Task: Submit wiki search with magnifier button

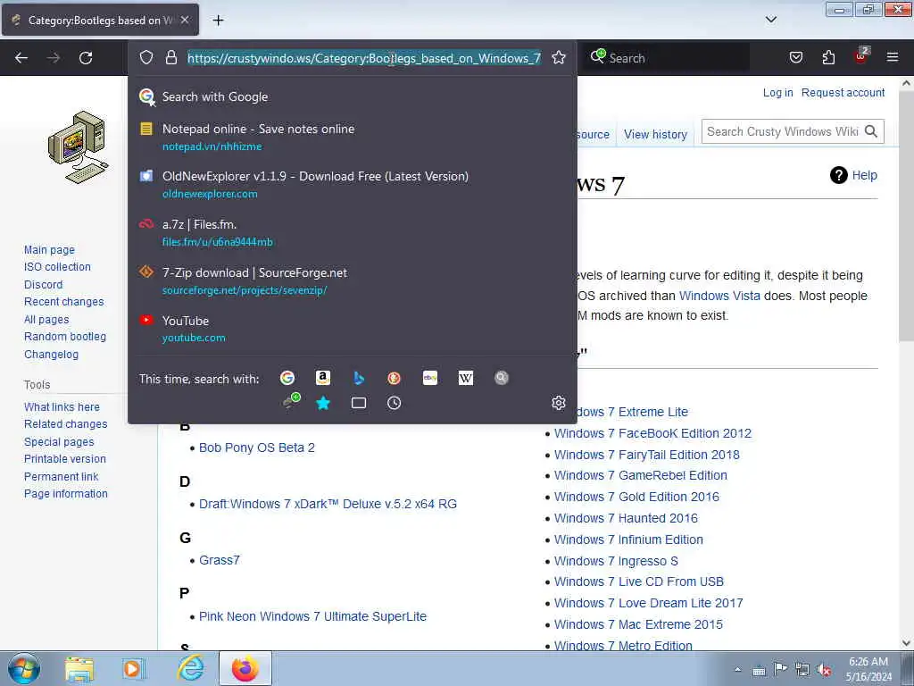Action: coord(871,132)
